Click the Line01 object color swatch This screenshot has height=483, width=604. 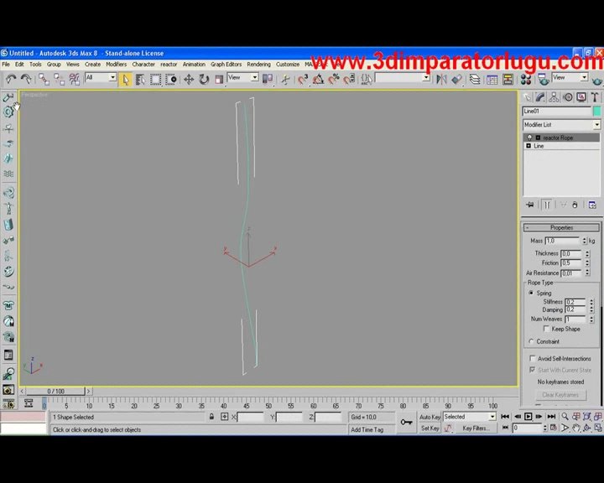[x=596, y=112]
